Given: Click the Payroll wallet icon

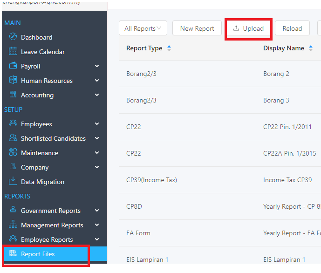Looking at the screenshot, I should pyautogui.click(x=13, y=66).
